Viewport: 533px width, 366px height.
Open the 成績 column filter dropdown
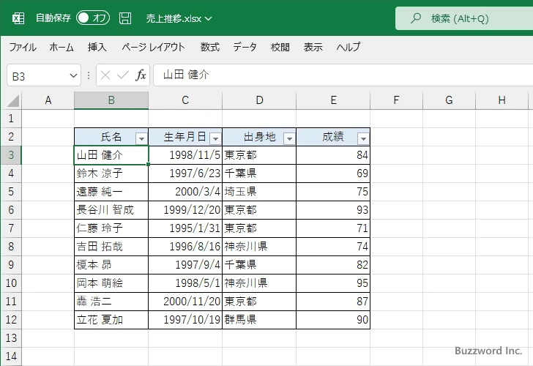[362, 138]
